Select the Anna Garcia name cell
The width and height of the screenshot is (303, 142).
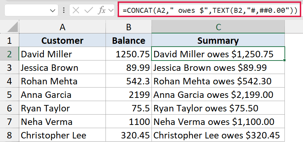coord(62,95)
